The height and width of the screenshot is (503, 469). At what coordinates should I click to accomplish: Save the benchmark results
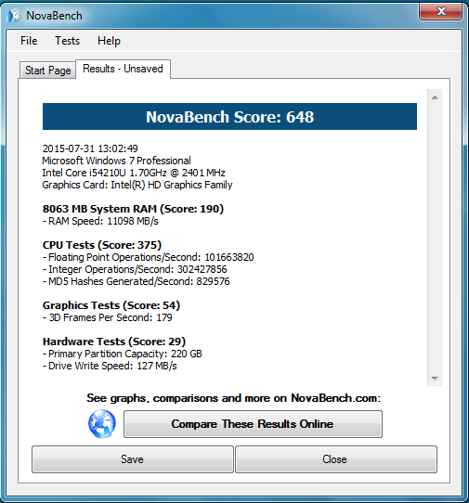pos(132,459)
